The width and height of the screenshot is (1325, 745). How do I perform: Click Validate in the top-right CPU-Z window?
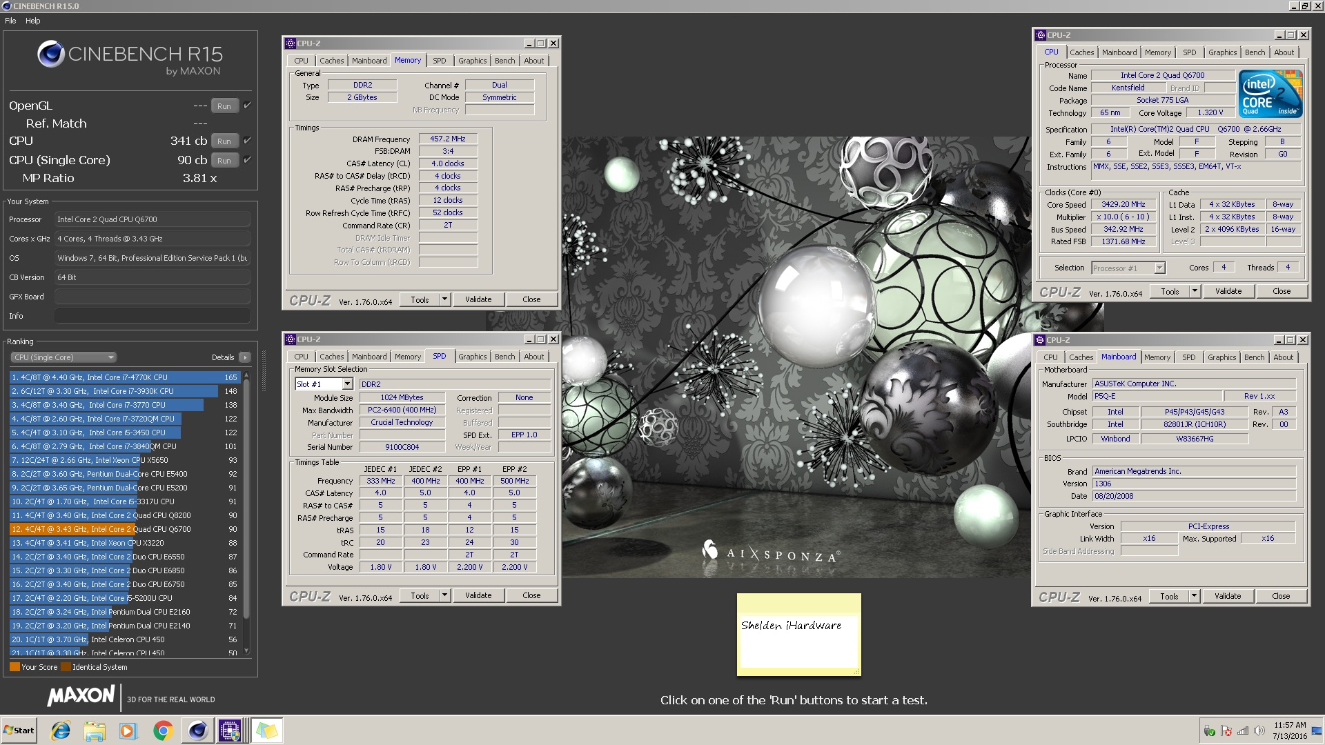(x=1228, y=292)
